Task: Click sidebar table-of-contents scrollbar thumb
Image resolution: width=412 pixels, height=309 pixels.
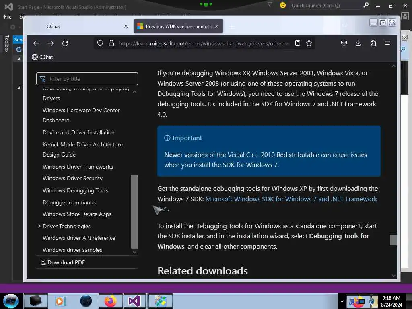Action: click(x=134, y=212)
